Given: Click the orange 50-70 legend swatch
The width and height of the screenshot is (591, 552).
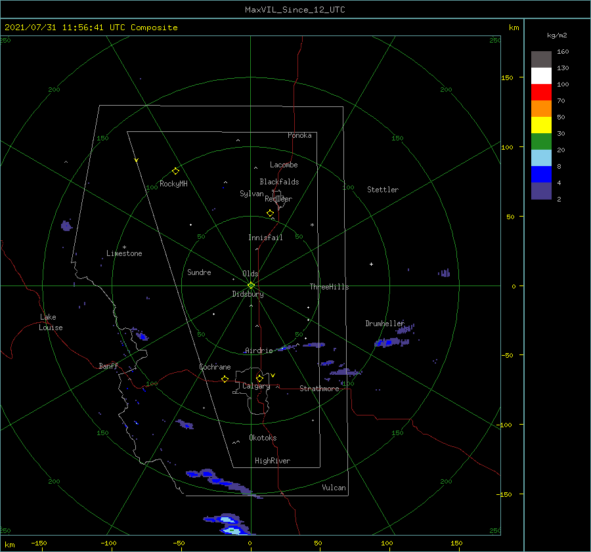Looking at the screenshot, I should 541,109.
